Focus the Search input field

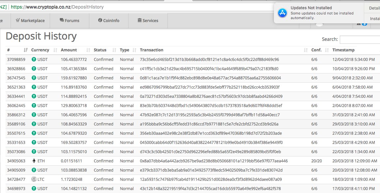tap(360, 40)
